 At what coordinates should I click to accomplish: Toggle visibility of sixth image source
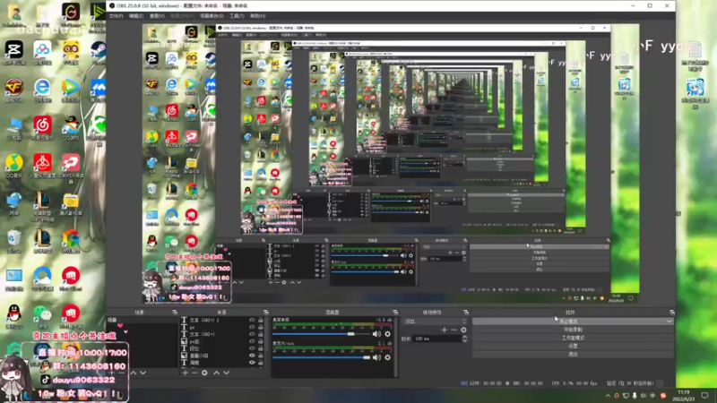(252, 356)
